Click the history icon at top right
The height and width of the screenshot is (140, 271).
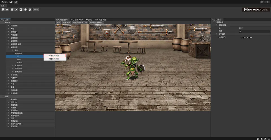pyautogui.click(x=262, y=2)
